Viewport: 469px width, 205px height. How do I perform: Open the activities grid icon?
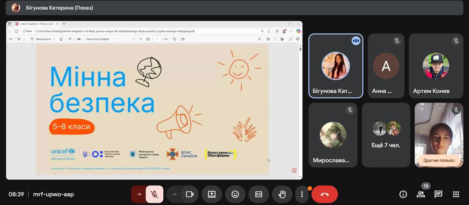click(x=456, y=194)
